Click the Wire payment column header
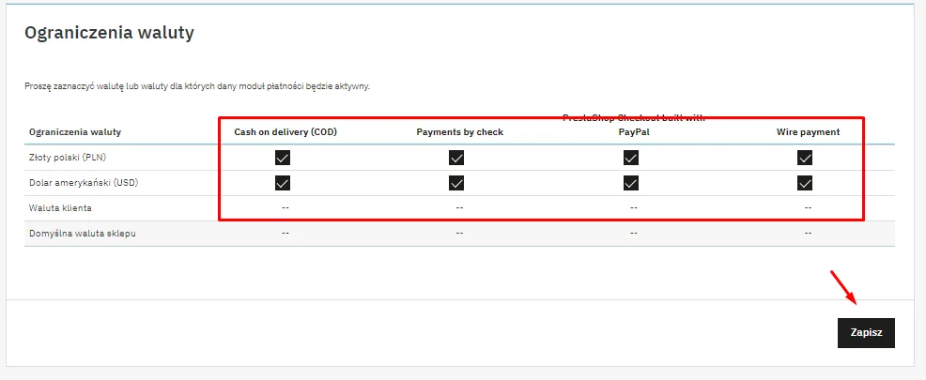The width and height of the screenshot is (926, 380). coord(808,132)
